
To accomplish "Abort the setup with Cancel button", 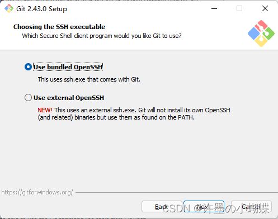I will pos(251,207).
